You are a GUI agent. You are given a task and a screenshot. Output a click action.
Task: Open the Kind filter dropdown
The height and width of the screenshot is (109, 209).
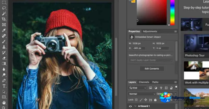pyautogui.click(x=138, y=88)
